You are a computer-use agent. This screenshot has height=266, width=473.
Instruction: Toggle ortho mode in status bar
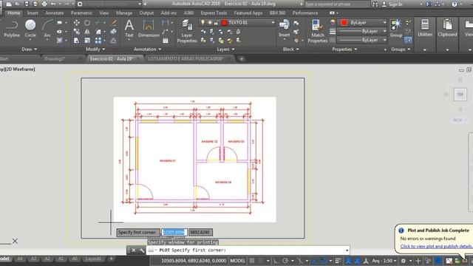point(276,261)
